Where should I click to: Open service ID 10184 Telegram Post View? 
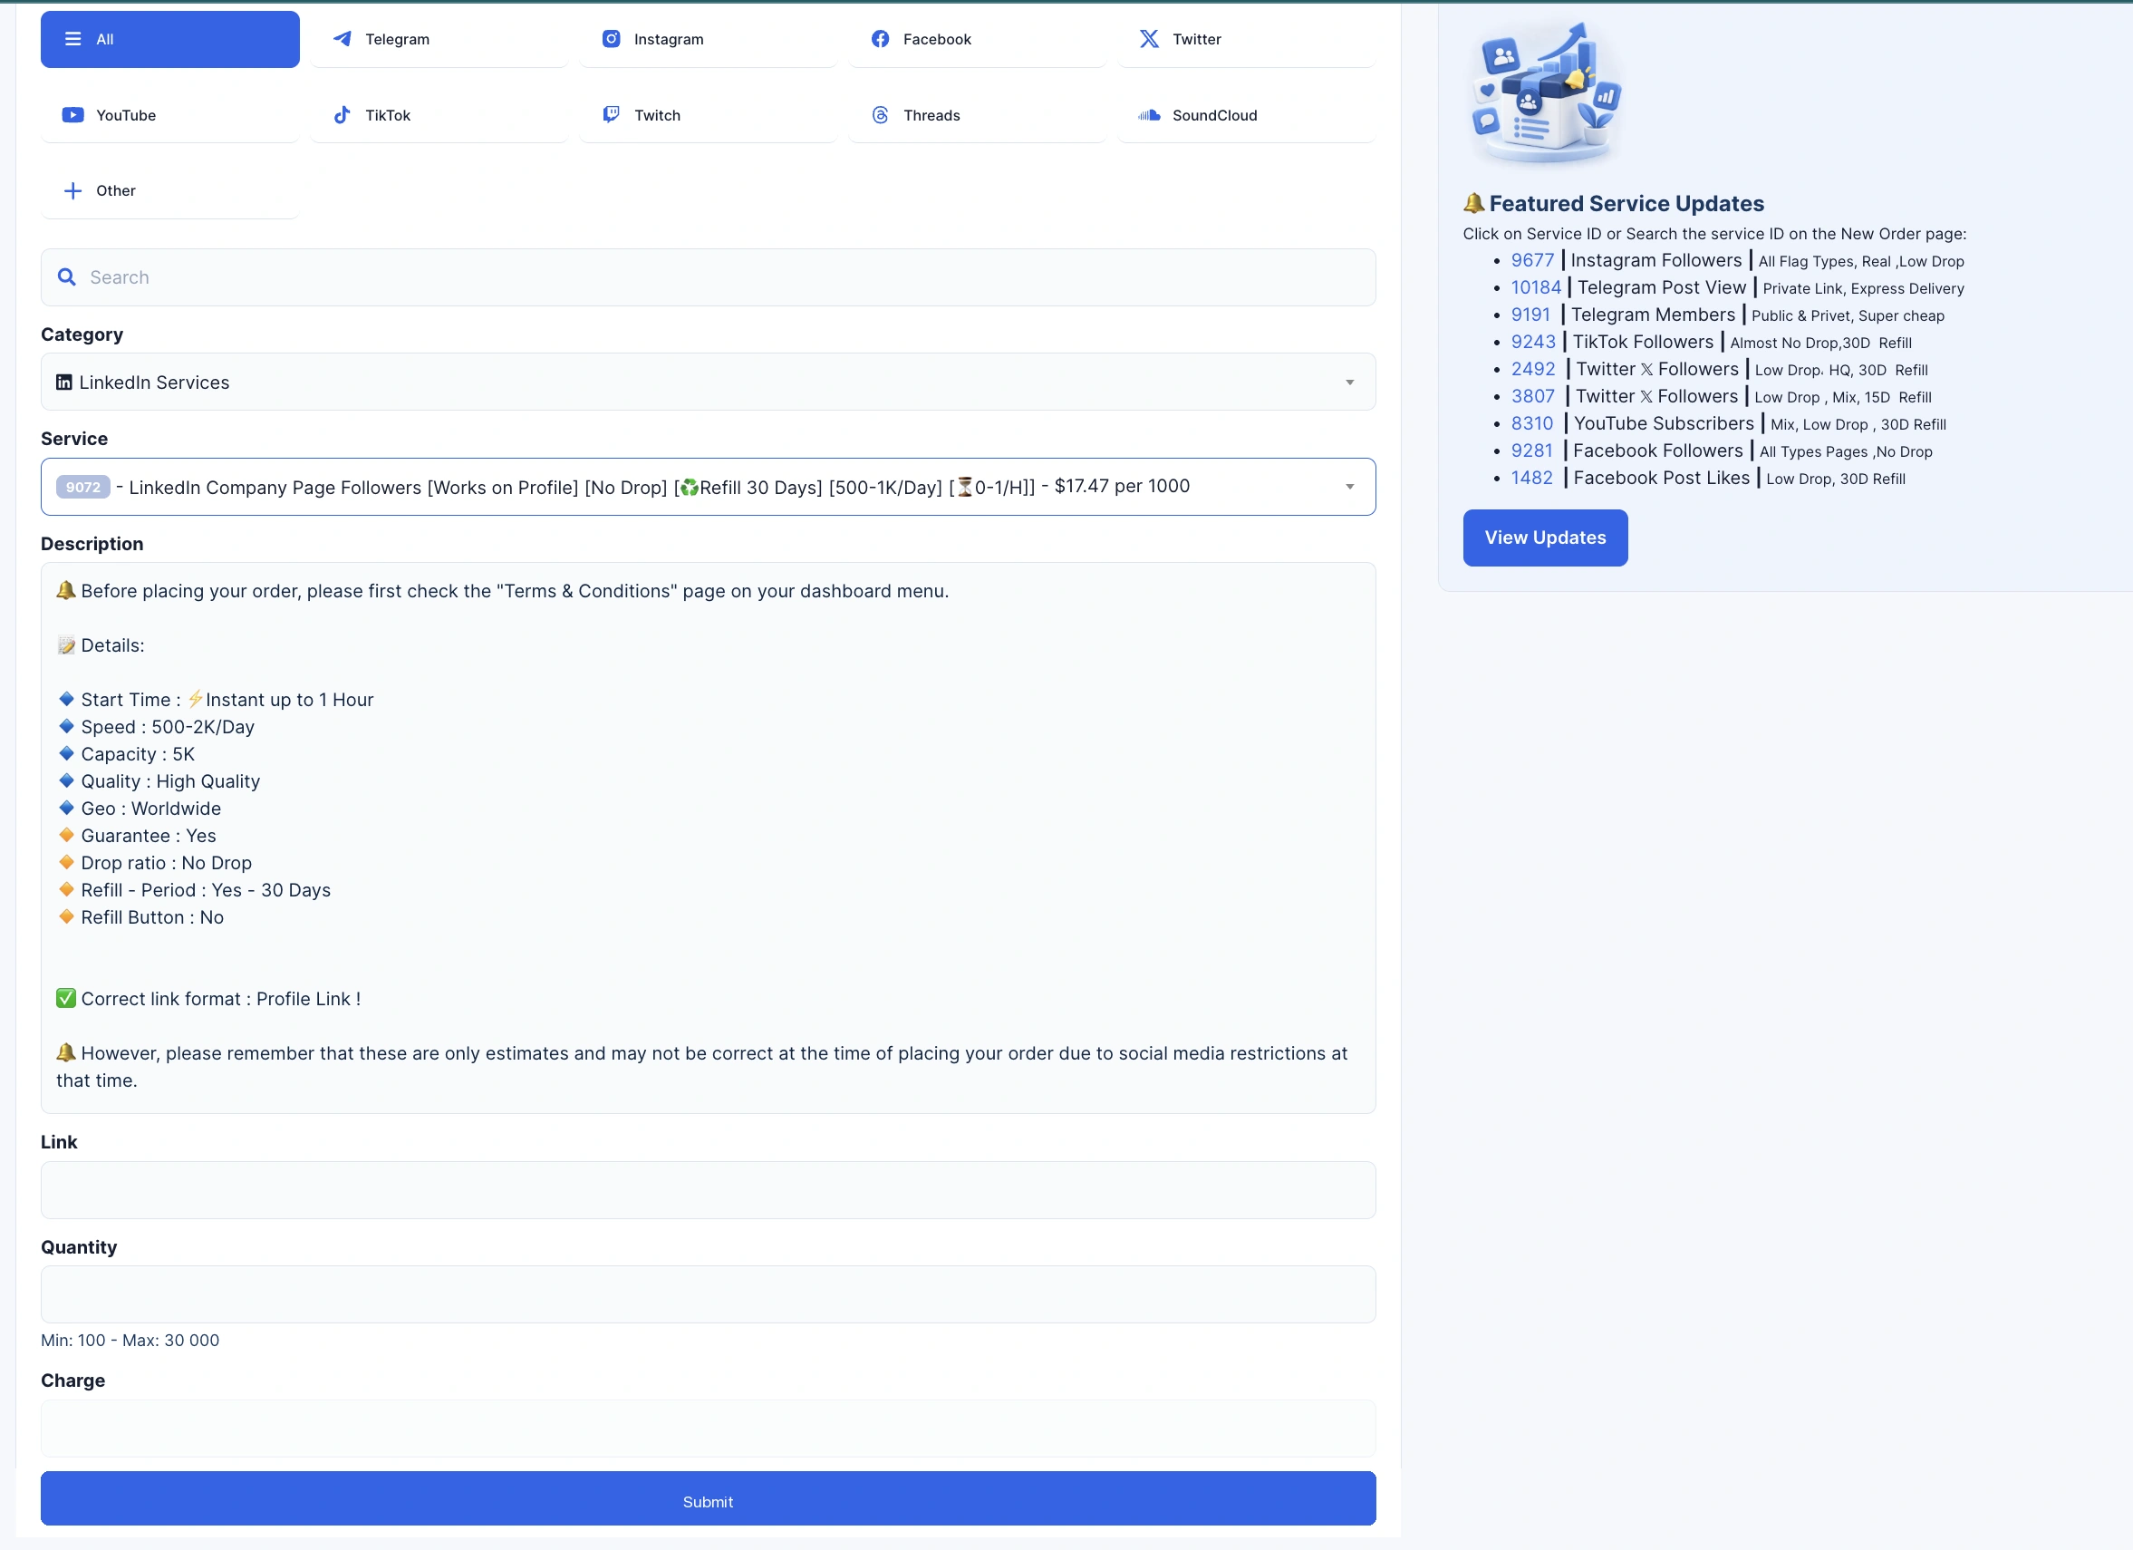pyautogui.click(x=1536, y=288)
